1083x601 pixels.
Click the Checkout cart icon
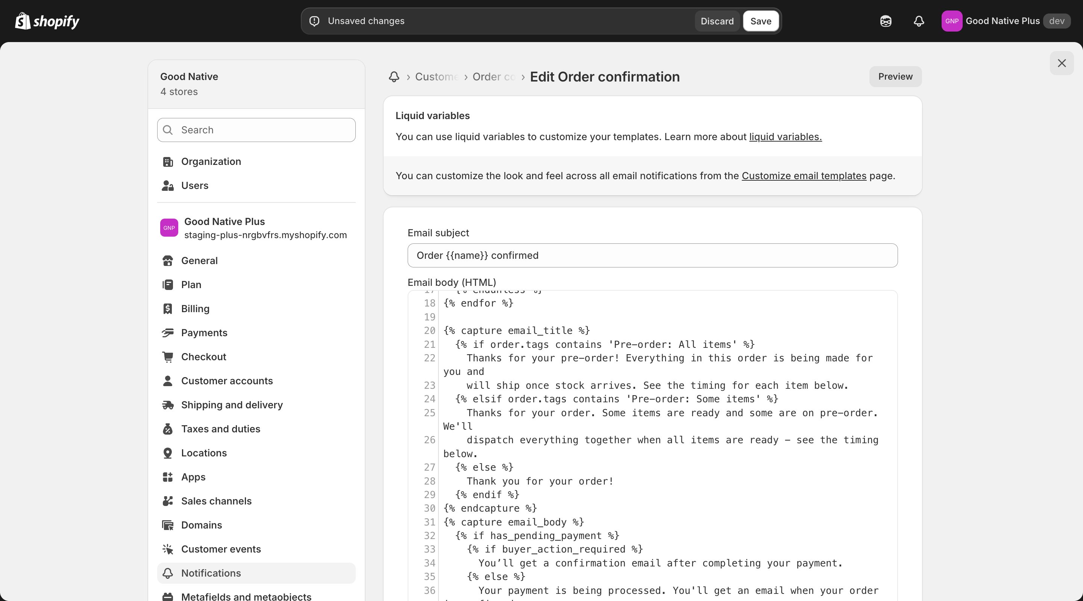[168, 357]
